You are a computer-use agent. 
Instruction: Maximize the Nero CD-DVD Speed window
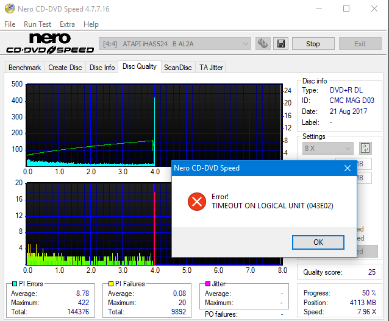(346, 9)
